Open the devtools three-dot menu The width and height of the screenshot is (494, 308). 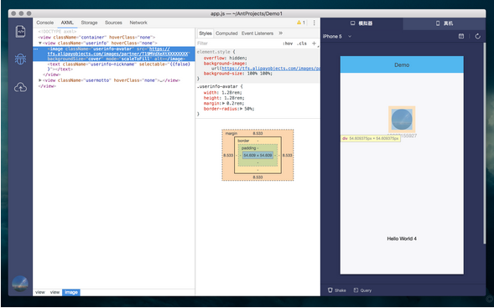tap(315, 23)
